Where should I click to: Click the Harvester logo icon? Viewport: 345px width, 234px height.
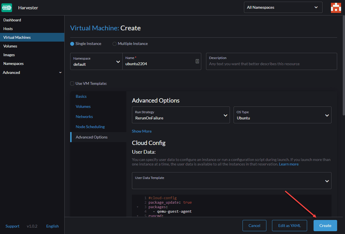(x=7, y=8)
